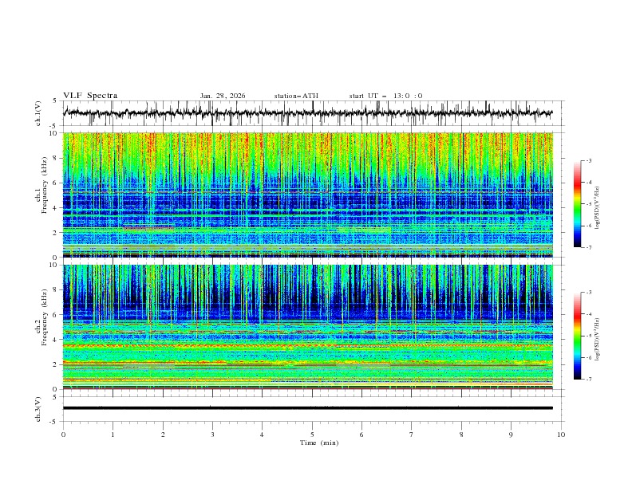The width and height of the screenshot is (632, 488).
Task: Click inside the ch.1 spectrogram panel
Action: click(308, 195)
